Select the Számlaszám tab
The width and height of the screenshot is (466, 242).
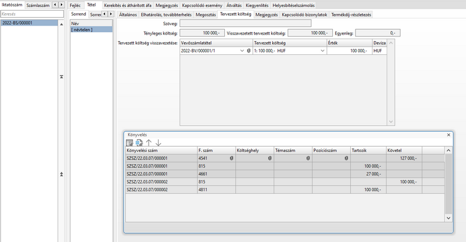pos(38,5)
